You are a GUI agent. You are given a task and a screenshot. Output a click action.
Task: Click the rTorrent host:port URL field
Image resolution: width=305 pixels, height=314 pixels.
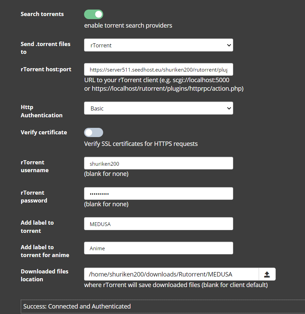click(158, 69)
